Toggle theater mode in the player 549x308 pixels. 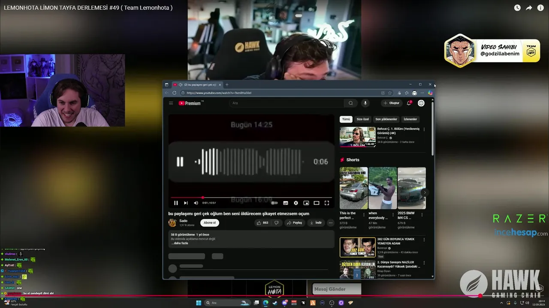coord(317,203)
